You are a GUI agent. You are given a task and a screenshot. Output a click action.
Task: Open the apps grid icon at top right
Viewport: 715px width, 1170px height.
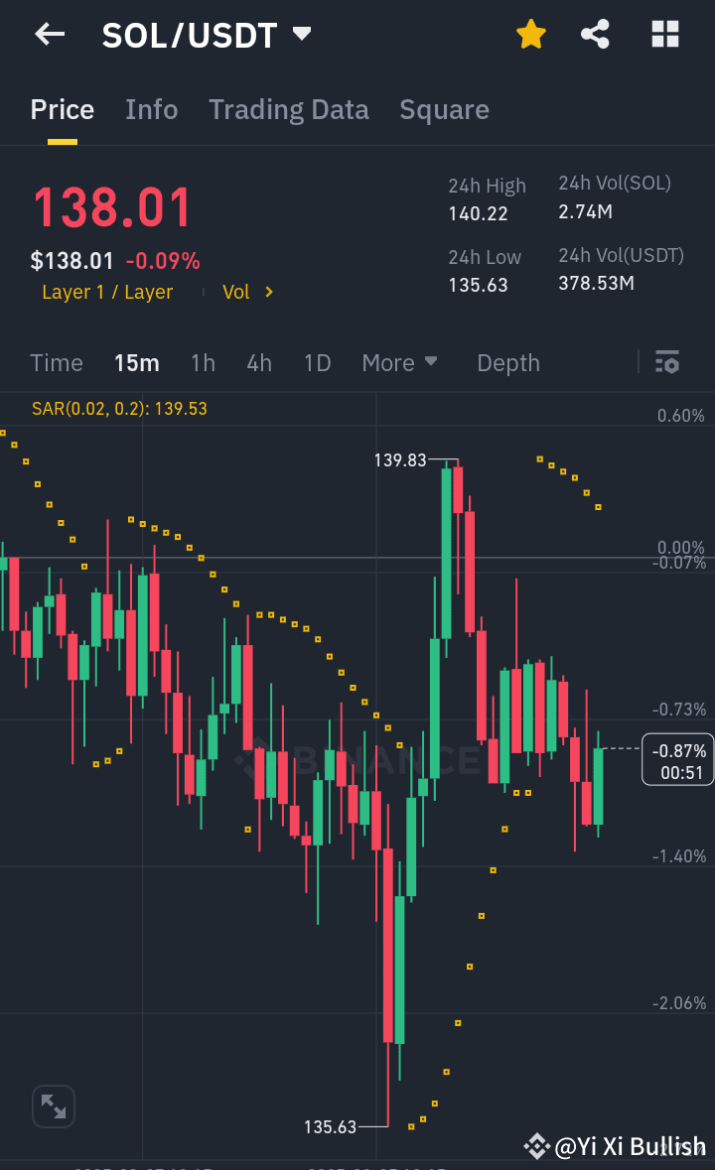click(x=663, y=33)
